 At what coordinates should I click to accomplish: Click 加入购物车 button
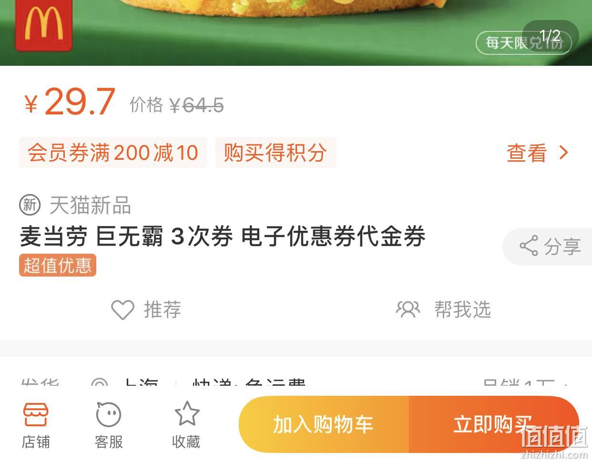[324, 424]
